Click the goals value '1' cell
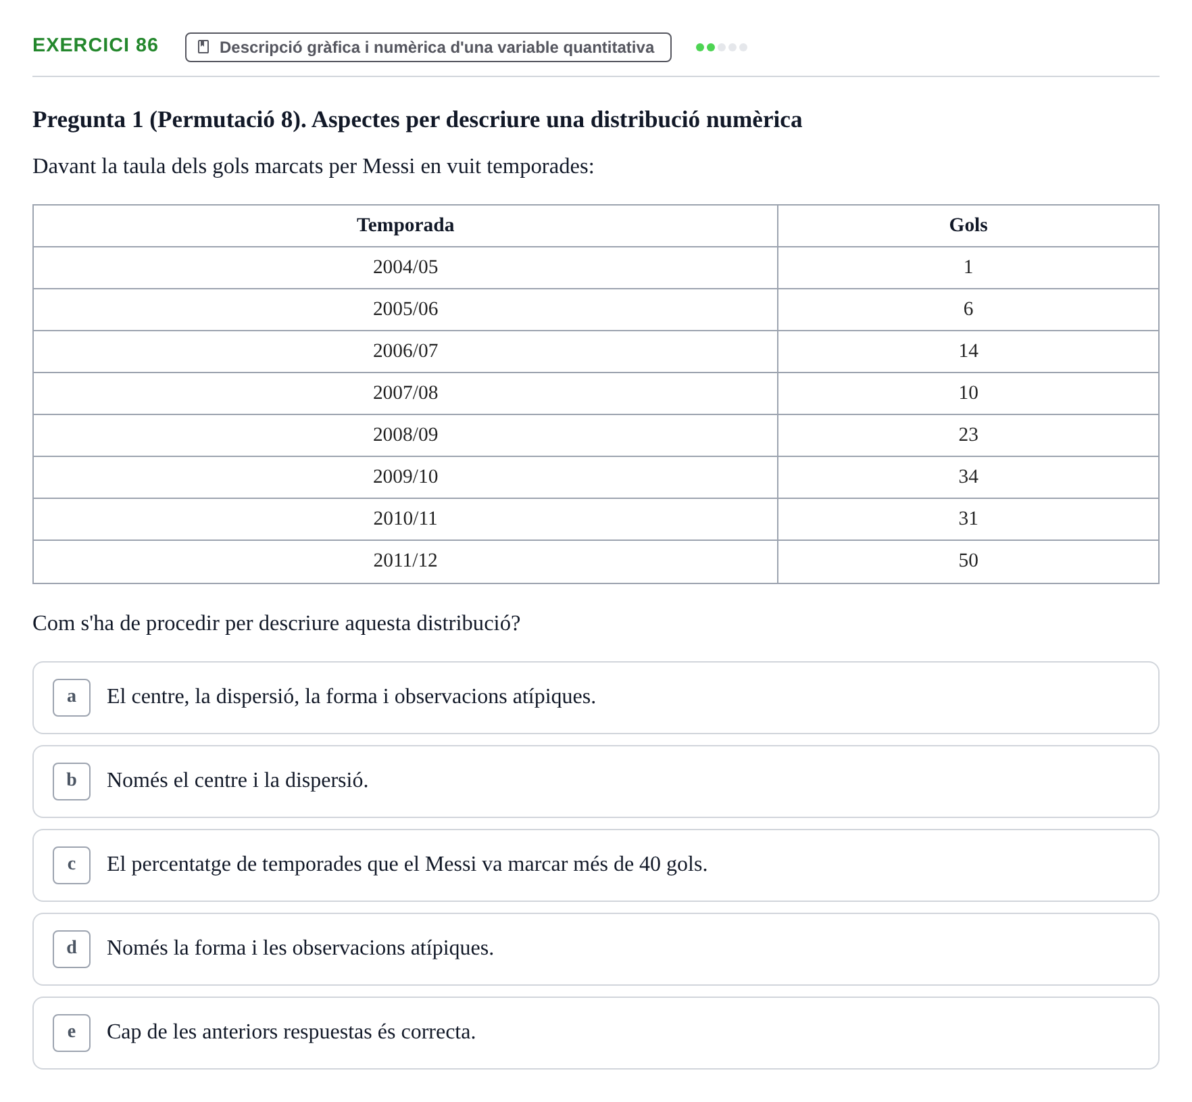Screen dimensions: 1192x1102 click(x=968, y=268)
